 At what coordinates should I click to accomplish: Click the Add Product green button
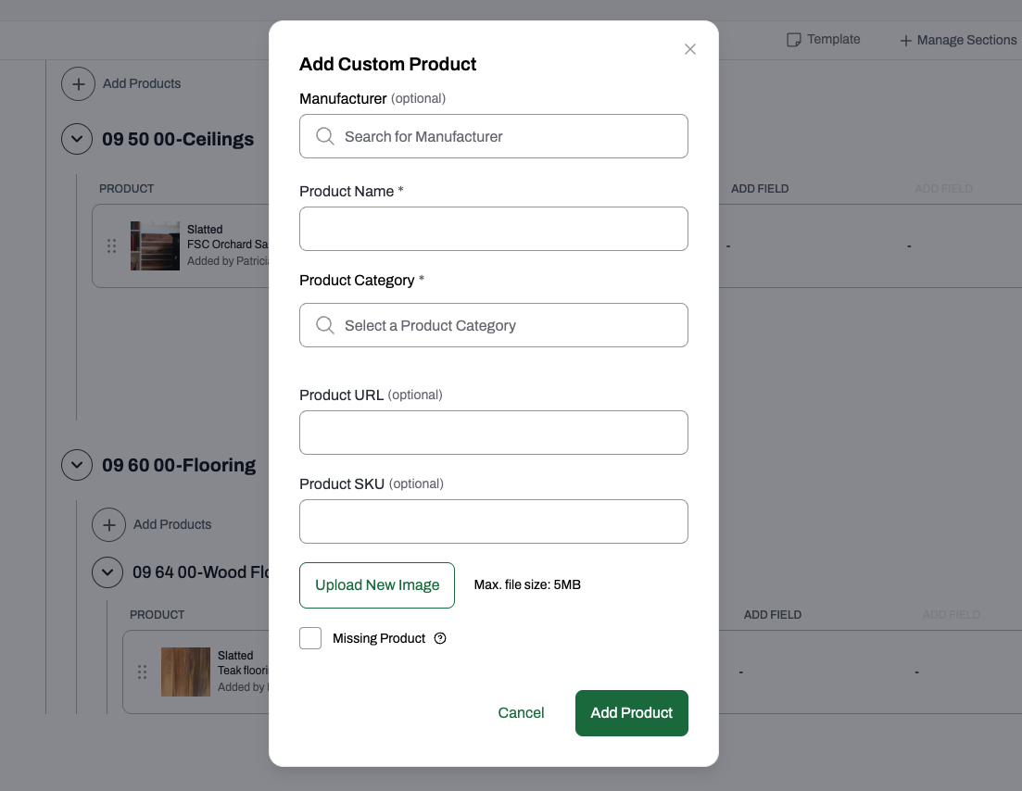[x=632, y=713]
